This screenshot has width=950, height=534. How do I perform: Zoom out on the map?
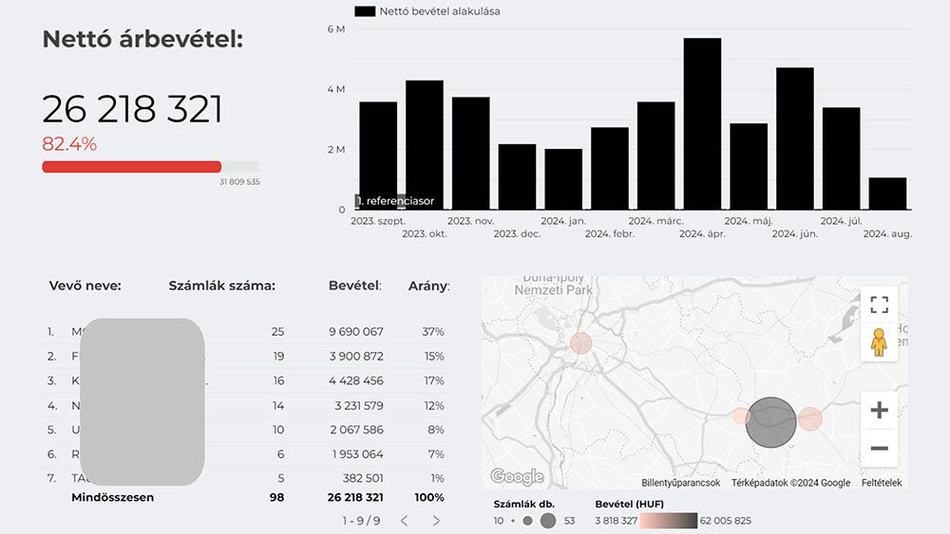879,448
